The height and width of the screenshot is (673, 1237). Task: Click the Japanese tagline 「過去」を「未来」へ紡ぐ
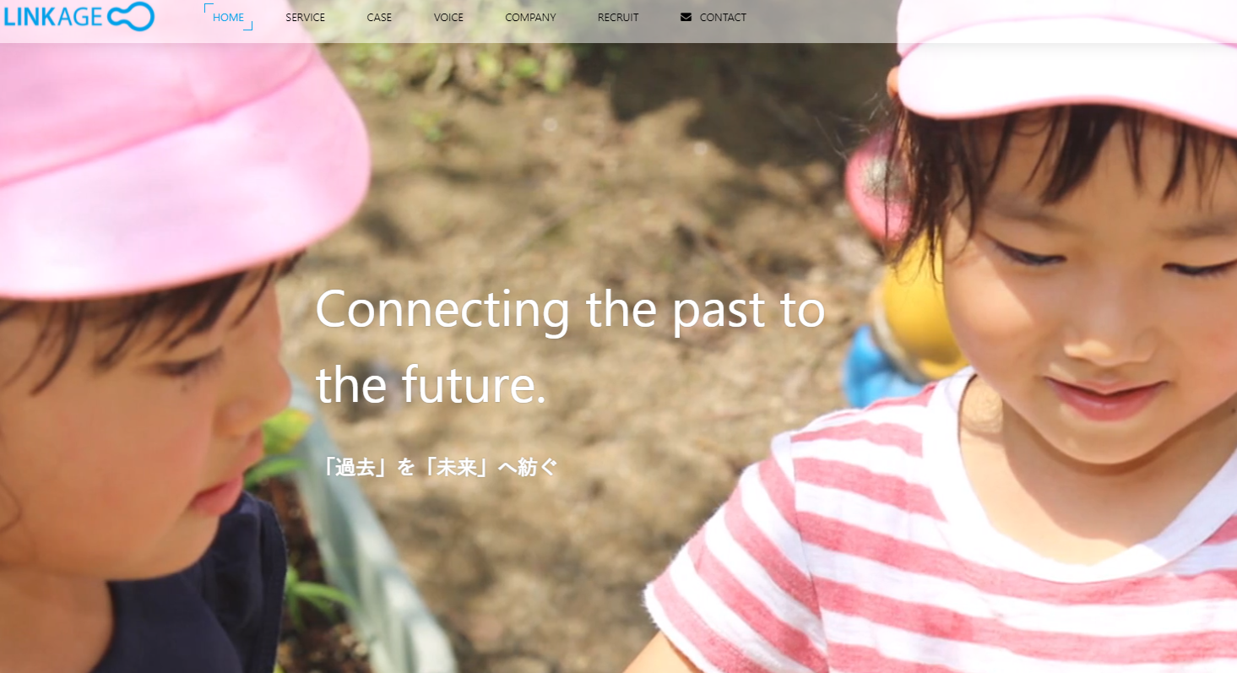(x=440, y=467)
